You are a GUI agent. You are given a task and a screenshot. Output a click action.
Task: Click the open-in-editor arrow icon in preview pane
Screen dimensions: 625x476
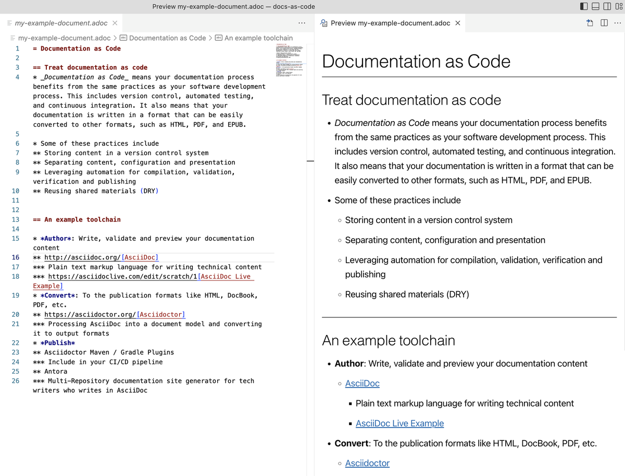pos(589,23)
